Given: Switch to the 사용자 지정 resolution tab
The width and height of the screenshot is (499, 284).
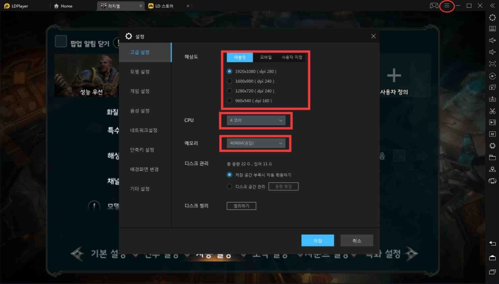Looking at the screenshot, I should coord(292,57).
